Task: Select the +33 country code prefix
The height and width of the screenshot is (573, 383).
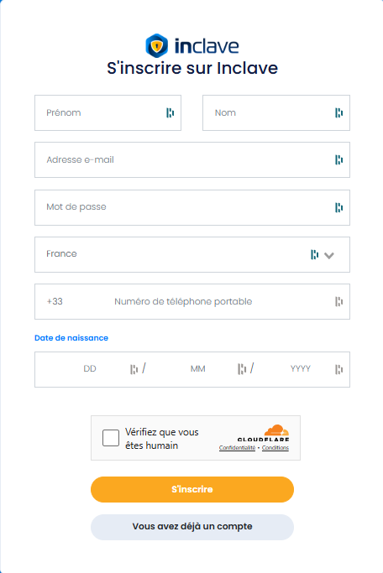Action: [x=55, y=301]
